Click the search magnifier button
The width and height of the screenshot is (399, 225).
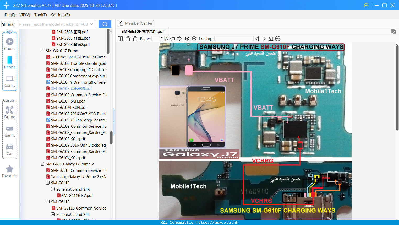coord(105,24)
